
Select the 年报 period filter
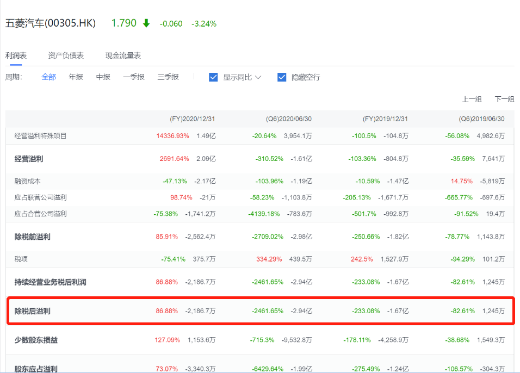point(76,77)
